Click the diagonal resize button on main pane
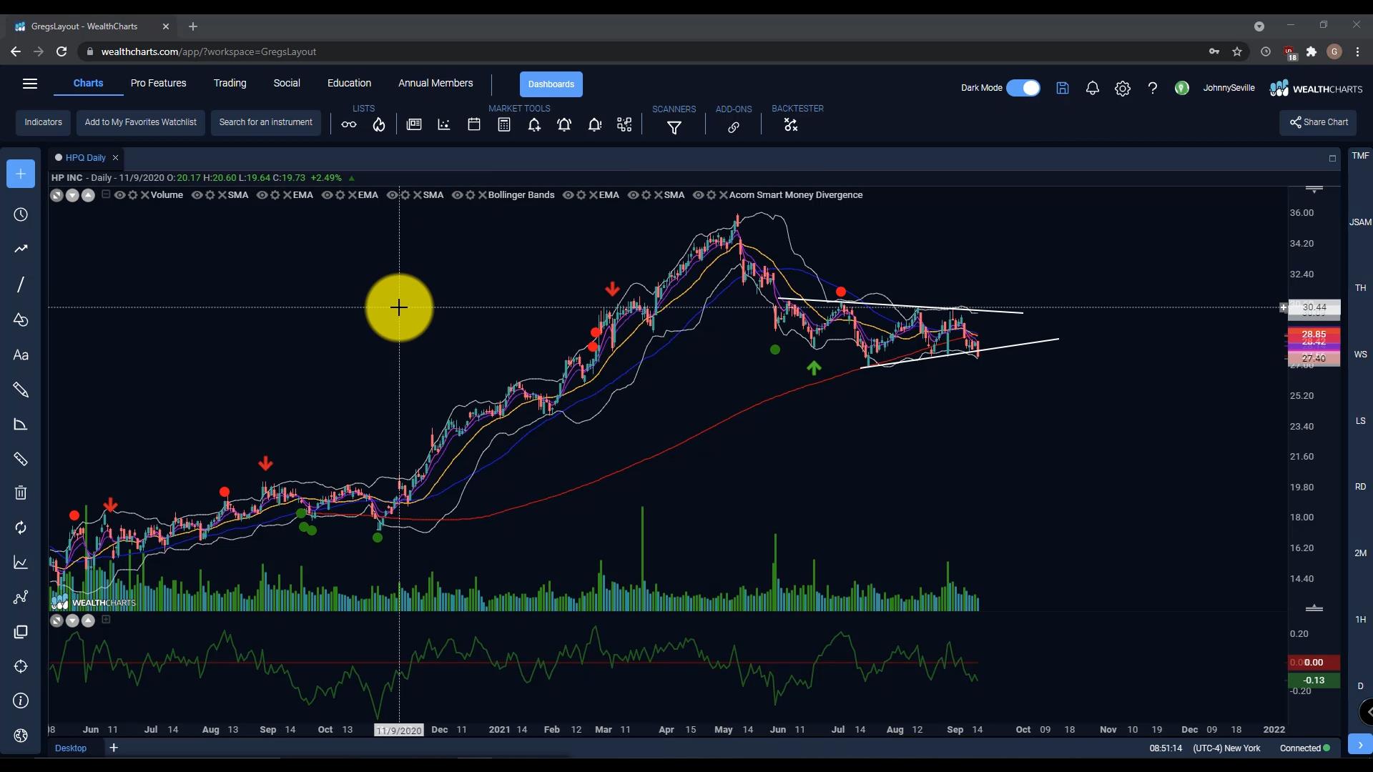This screenshot has height=772, width=1373. 56,195
